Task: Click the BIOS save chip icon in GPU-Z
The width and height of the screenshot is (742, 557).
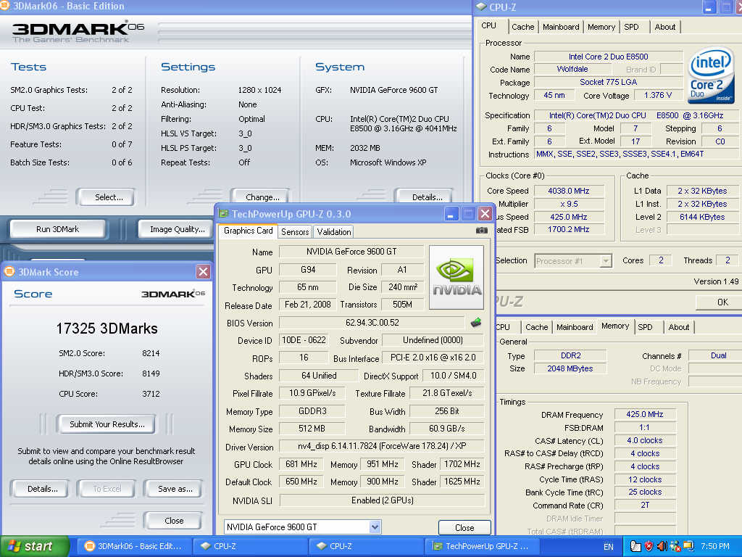Action: [x=475, y=323]
